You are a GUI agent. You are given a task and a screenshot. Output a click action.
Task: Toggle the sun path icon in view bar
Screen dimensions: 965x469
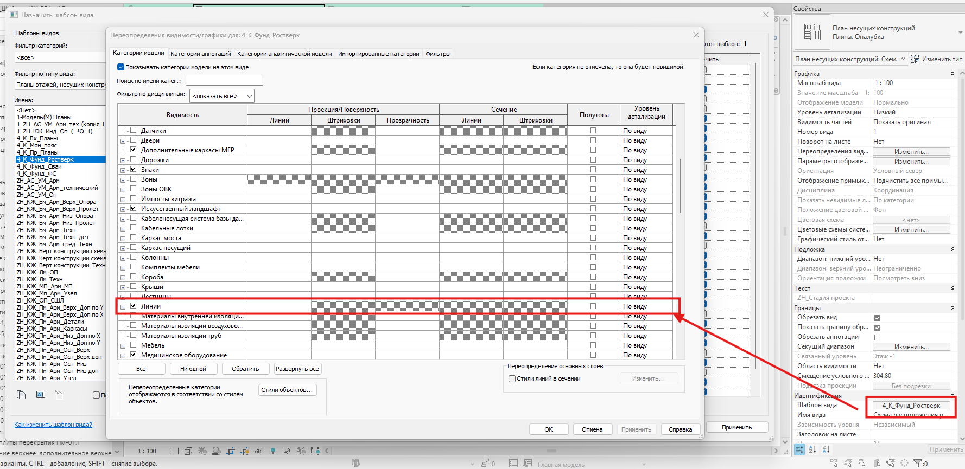tap(202, 451)
